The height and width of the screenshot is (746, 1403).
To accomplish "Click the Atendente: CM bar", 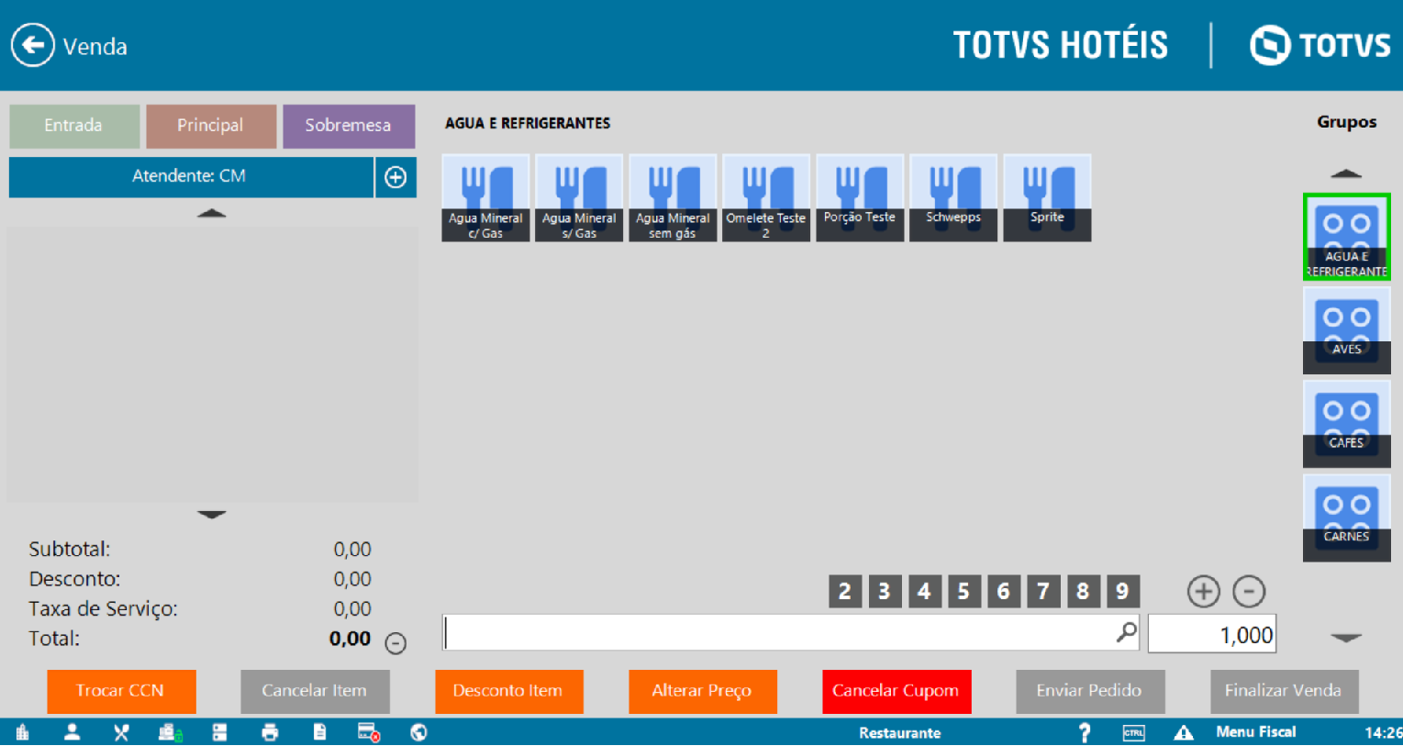I will point(191,176).
